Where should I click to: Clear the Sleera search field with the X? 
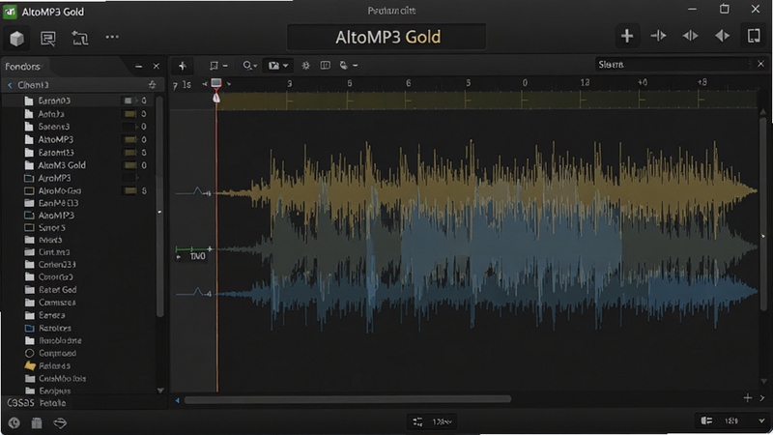tap(760, 64)
